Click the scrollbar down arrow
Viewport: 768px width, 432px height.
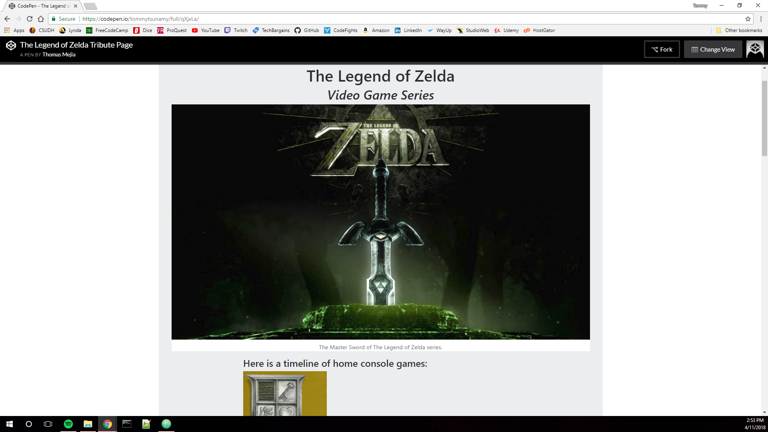[x=764, y=412]
